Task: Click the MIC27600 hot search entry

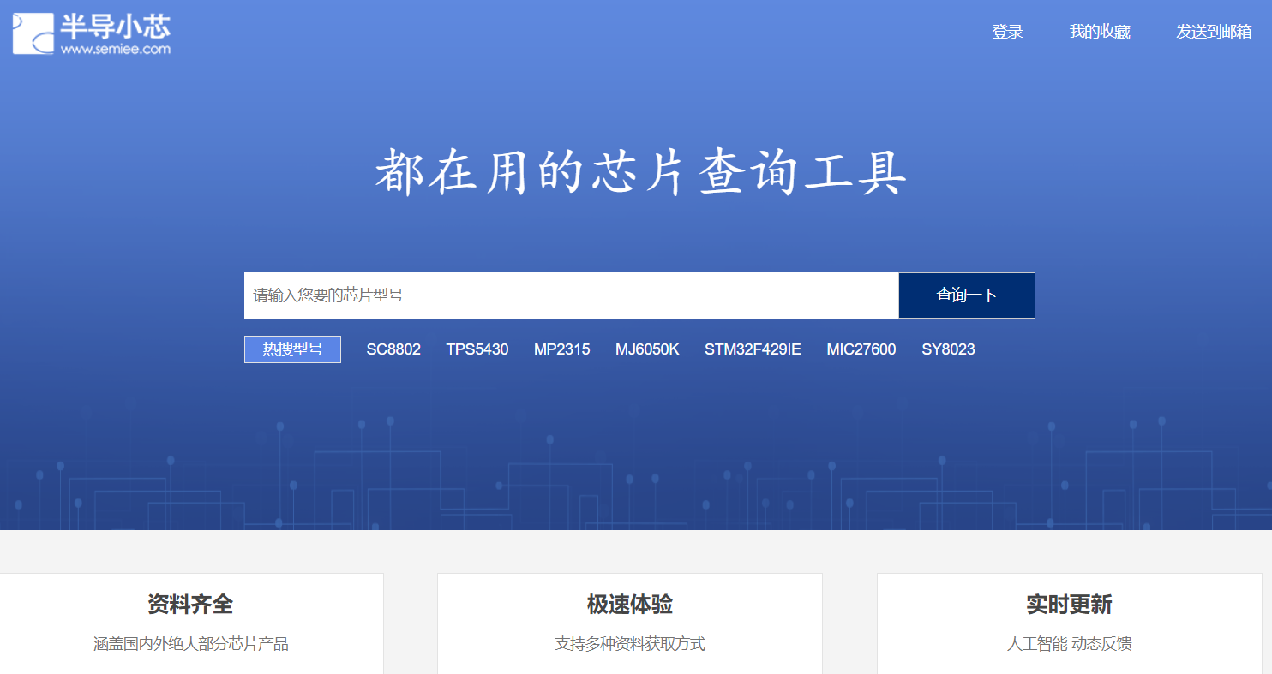Action: coord(861,349)
